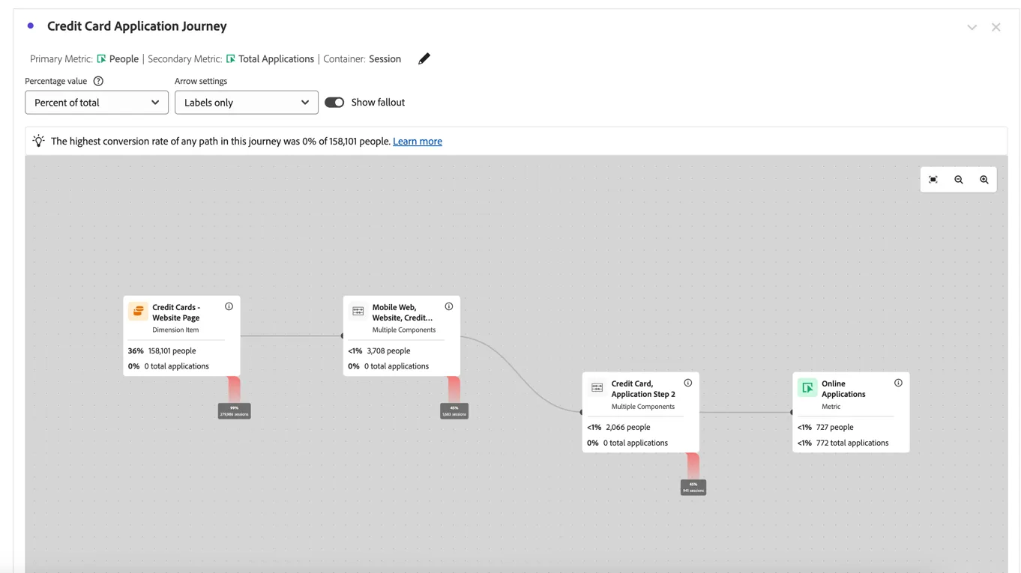Select the Mobile Web, Website, Credit… title

(x=403, y=312)
